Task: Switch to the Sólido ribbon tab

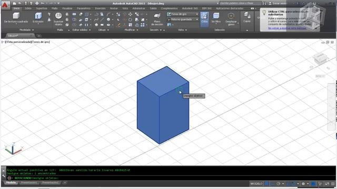Action: [28, 8]
